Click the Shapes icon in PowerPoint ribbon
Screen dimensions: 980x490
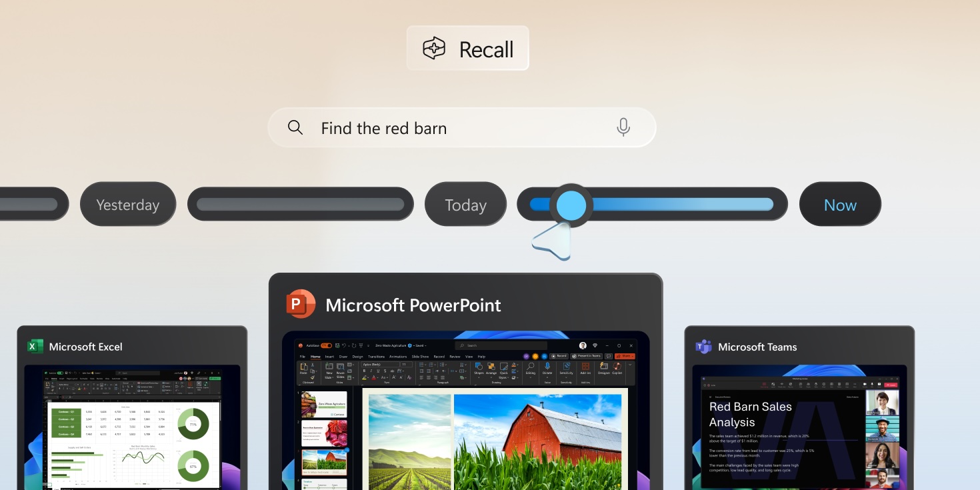[479, 366]
